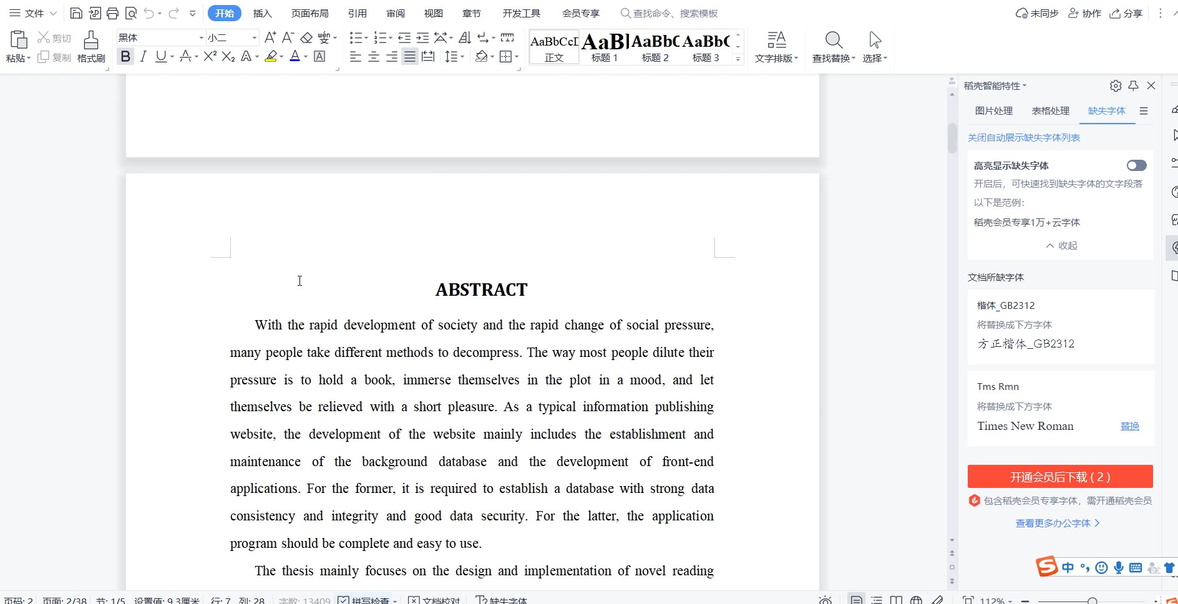The width and height of the screenshot is (1178, 604).
Task: Open settings gear in the 稻壳智能特性 panel
Action: point(1116,85)
